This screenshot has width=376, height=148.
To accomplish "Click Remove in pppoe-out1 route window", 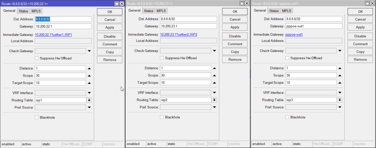I will pos(361,59).
